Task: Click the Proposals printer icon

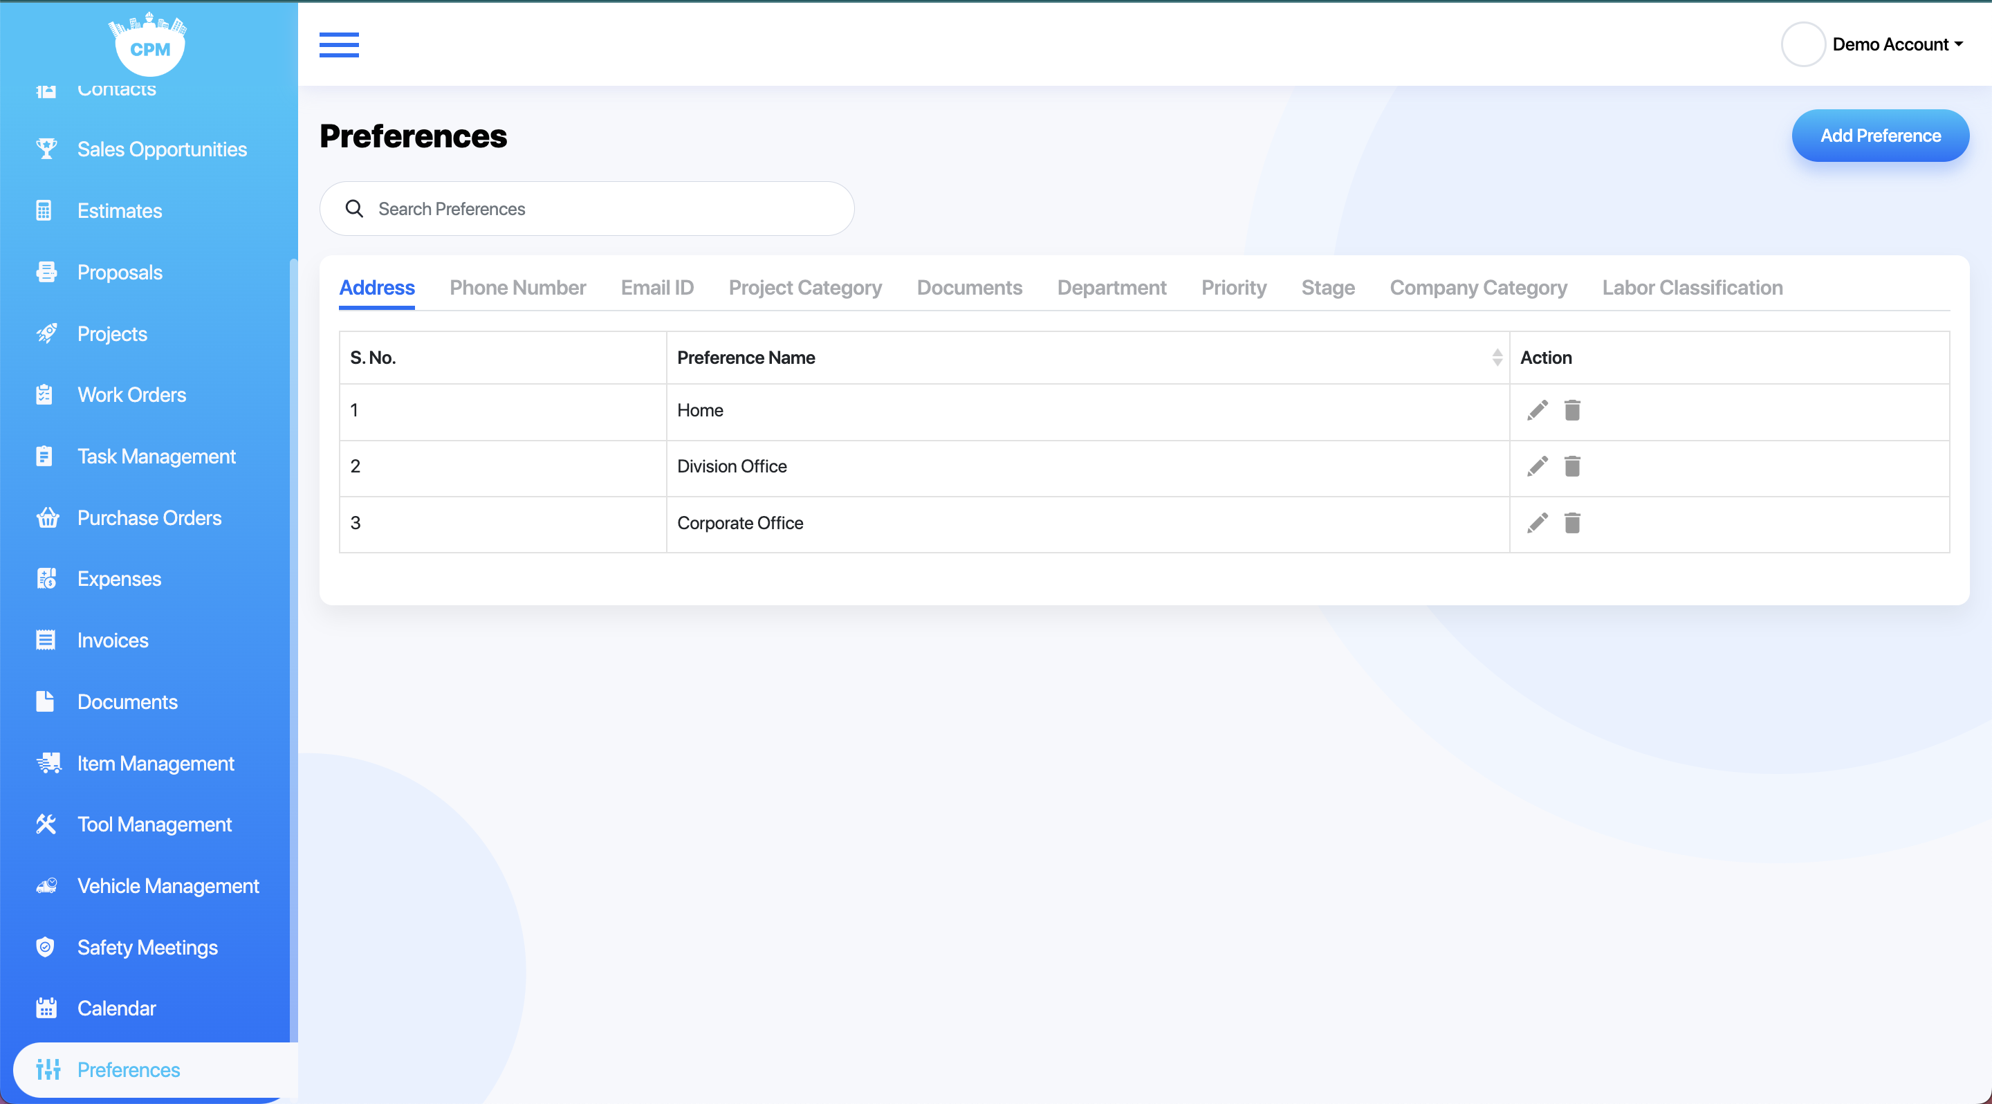Action: point(46,271)
